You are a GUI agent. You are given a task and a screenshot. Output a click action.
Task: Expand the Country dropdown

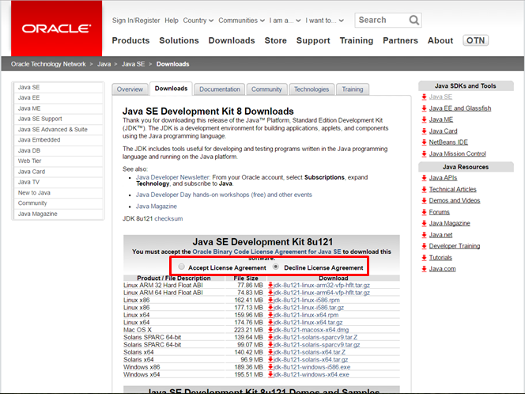pos(198,21)
